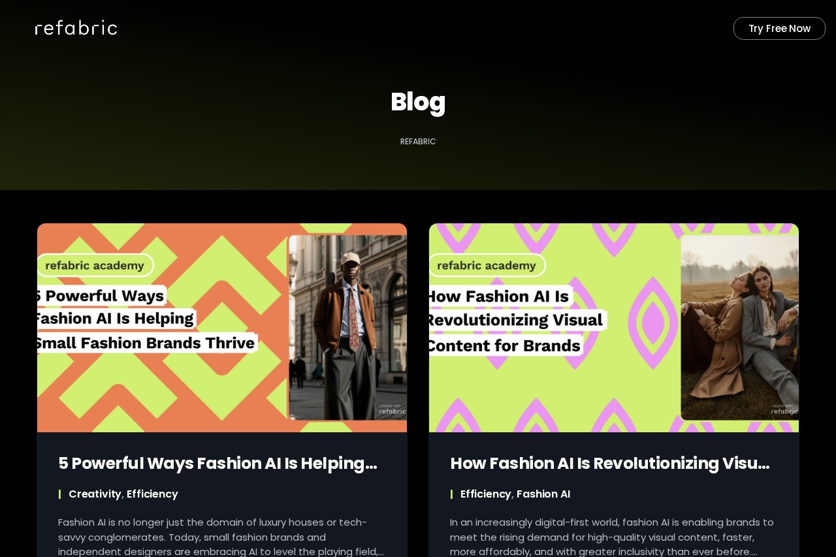Click the excerpt starting 'Fashion AI is no longer'
836x557 pixels.
point(221,536)
